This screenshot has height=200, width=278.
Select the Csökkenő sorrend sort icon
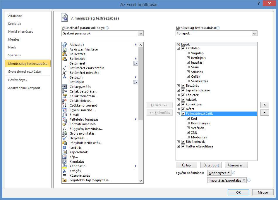pyautogui.click(x=64, y=105)
